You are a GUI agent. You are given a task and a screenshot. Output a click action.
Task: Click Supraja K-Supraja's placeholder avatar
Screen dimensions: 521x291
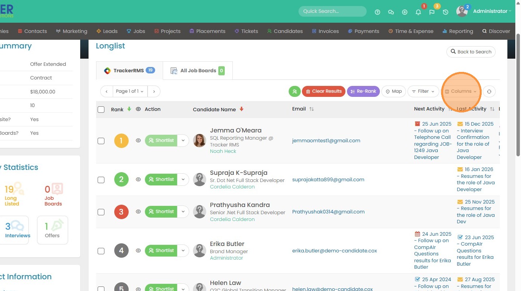point(199,179)
